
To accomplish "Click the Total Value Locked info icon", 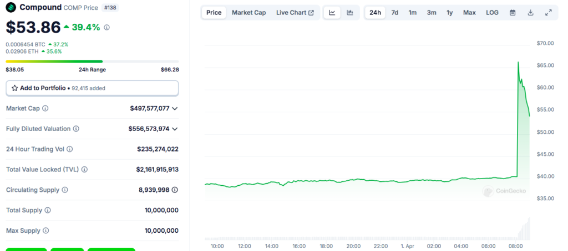I will tap(84, 170).
